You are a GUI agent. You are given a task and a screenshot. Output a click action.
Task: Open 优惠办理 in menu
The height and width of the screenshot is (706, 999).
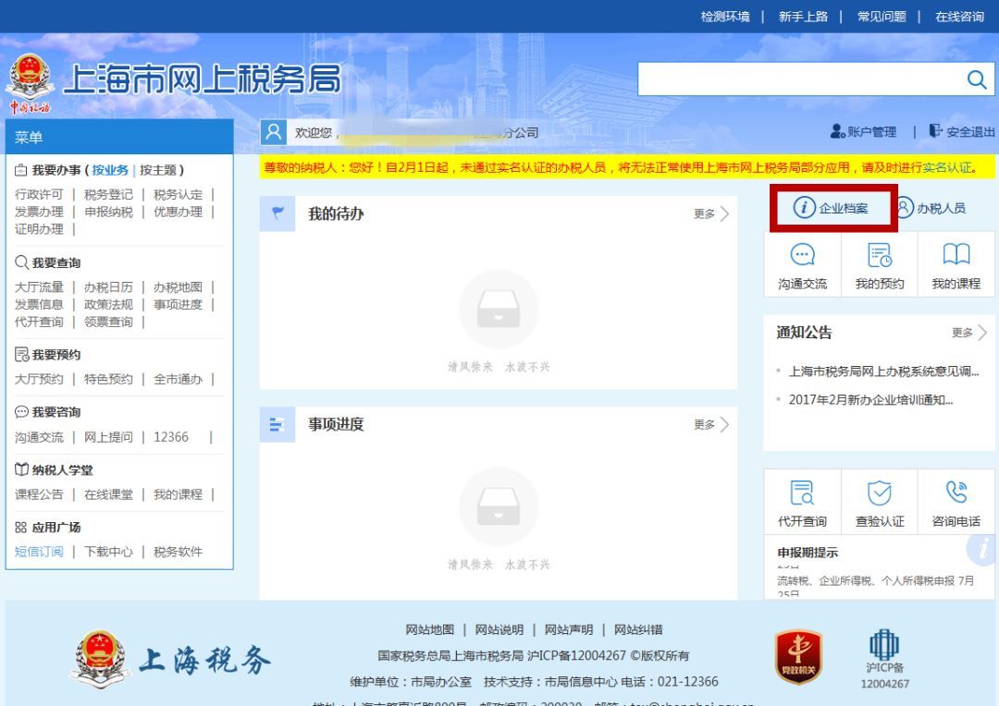(x=178, y=212)
